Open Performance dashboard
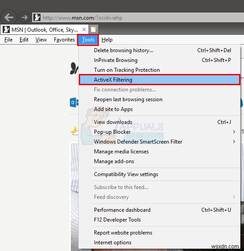The width and height of the screenshot is (244, 251). (x=159, y=210)
